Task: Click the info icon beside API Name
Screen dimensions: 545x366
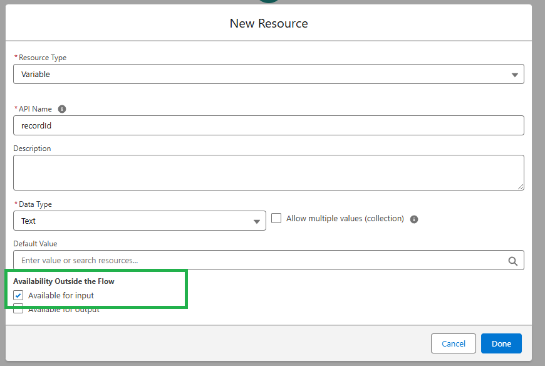Action: tap(62, 109)
